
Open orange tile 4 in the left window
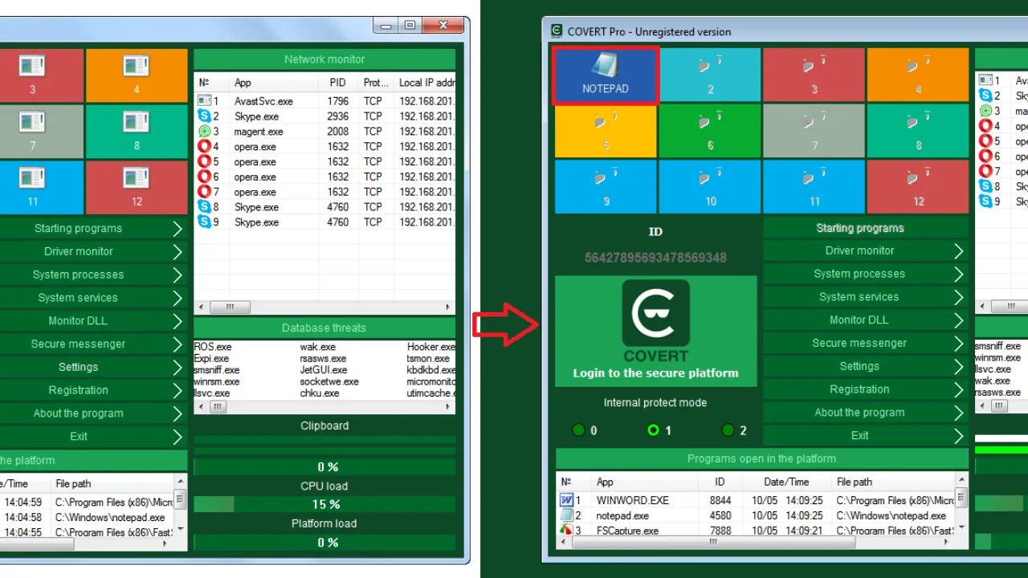(x=137, y=75)
